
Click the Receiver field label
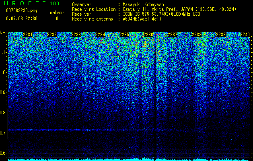[82, 14]
